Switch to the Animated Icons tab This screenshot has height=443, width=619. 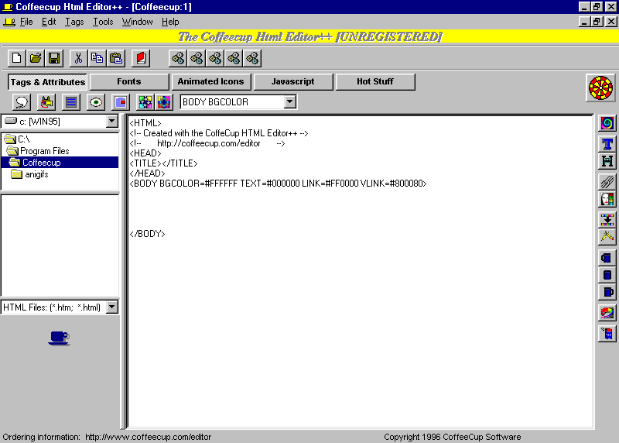(211, 82)
